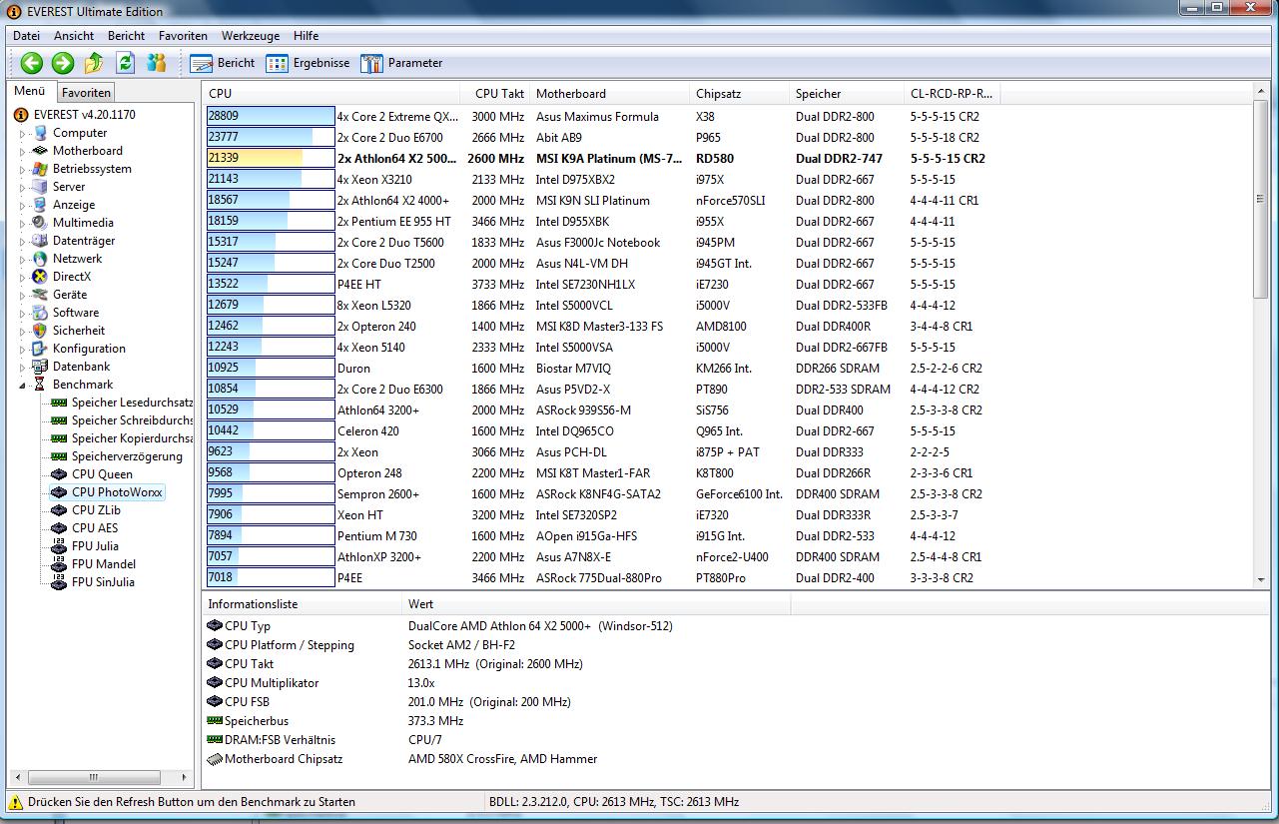
Task: Select the CPU Queen benchmark
Action: coord(102,474)
